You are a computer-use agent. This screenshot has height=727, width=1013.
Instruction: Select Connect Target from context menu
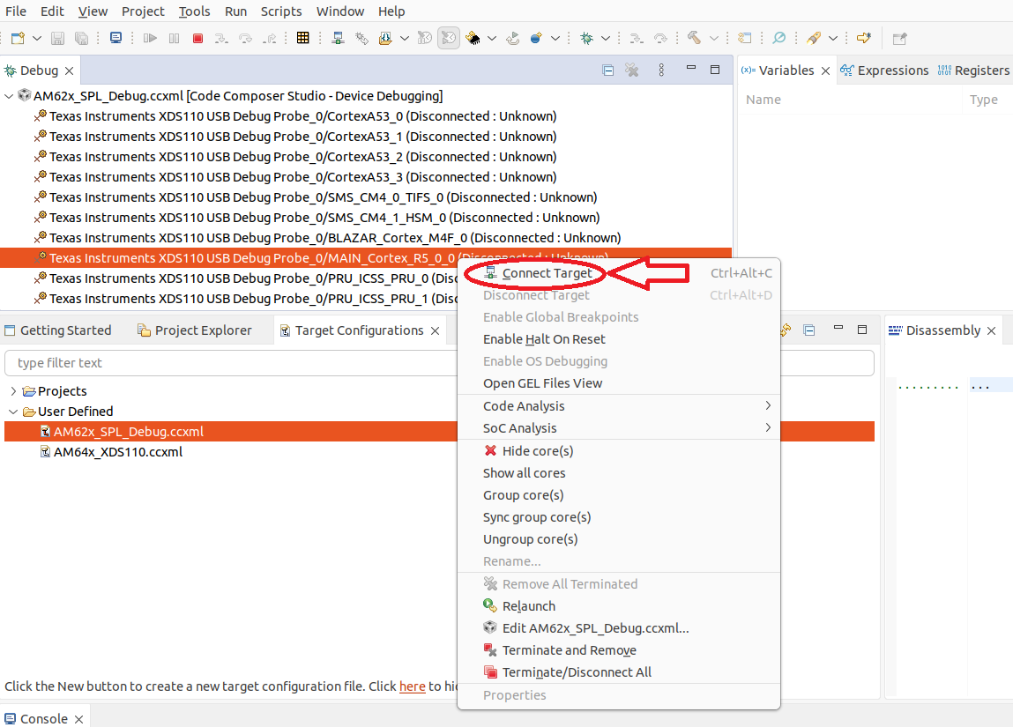[547, 273]
